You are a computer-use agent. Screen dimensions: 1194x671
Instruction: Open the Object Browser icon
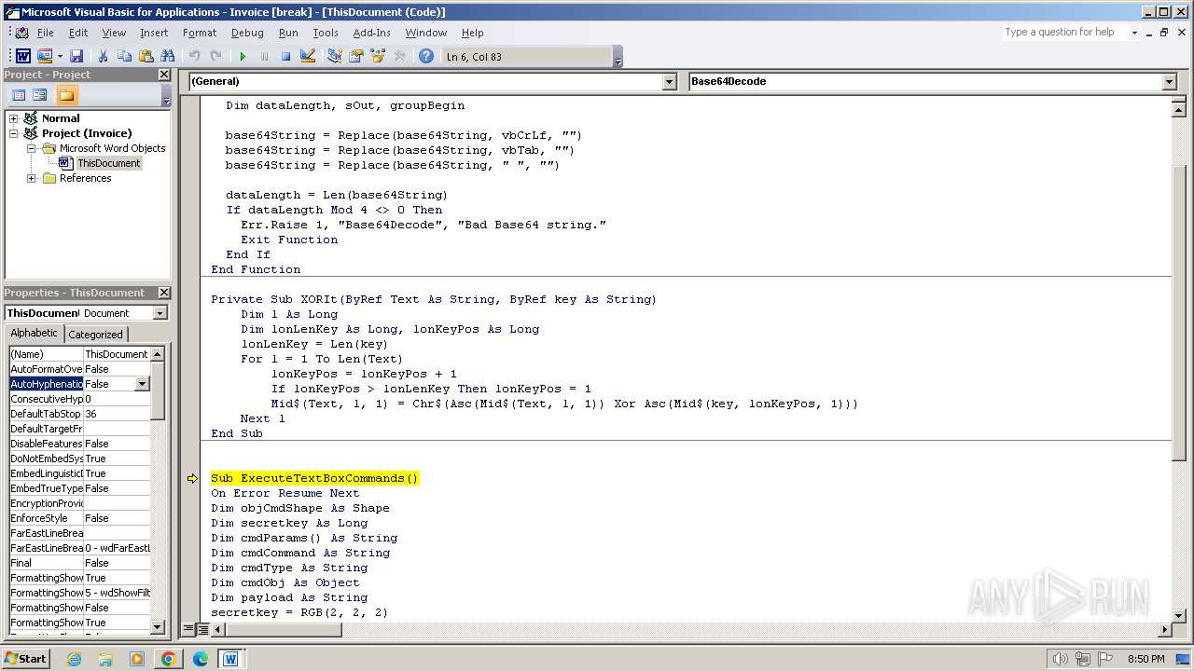point(377,57)
